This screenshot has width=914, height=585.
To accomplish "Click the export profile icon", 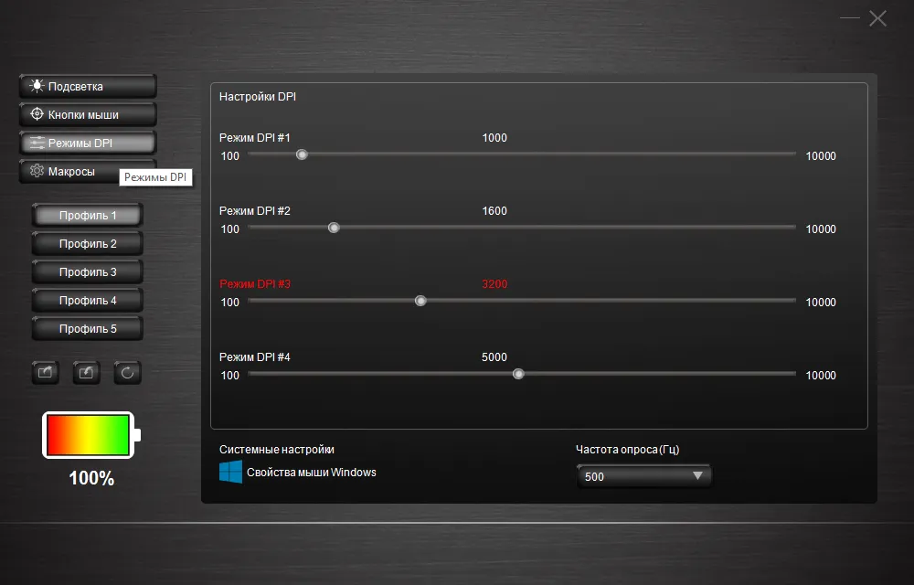I will coord(45,372).
